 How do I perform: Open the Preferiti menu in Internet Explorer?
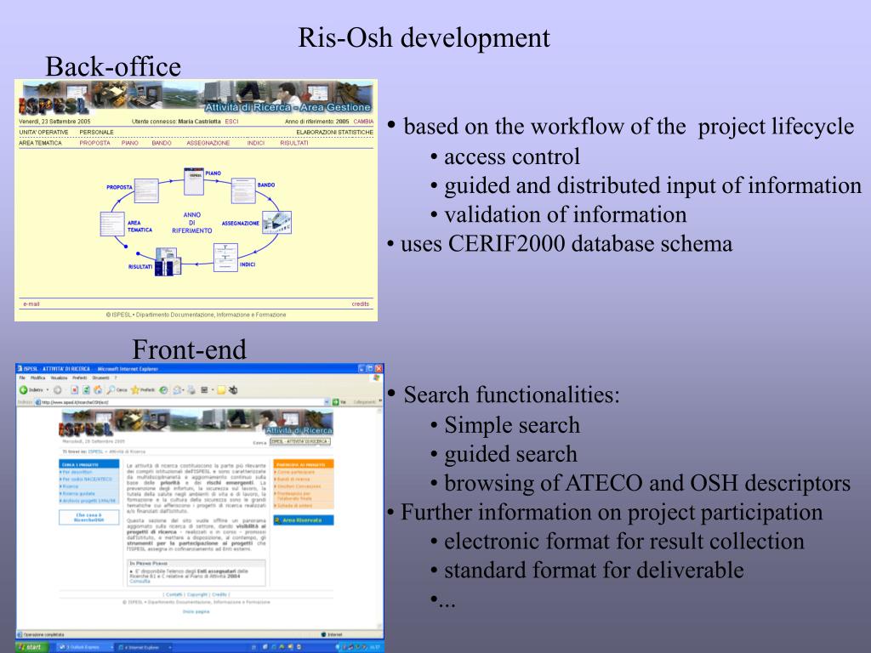[80, 378]
